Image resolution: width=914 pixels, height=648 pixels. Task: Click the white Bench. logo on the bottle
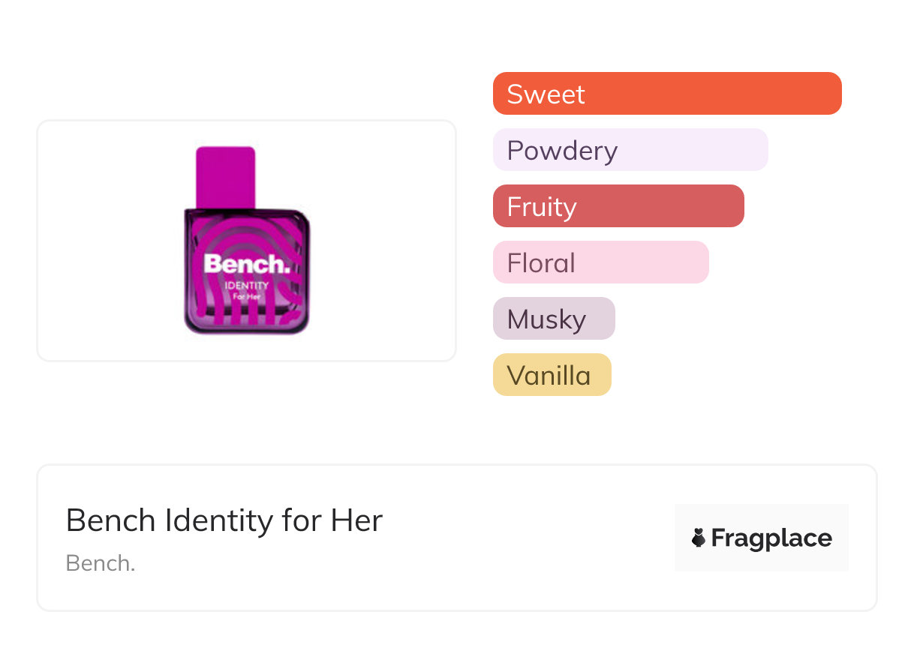coord(246,264)
